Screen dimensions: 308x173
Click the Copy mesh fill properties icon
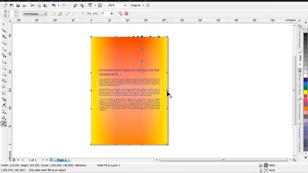coord(120,13)
